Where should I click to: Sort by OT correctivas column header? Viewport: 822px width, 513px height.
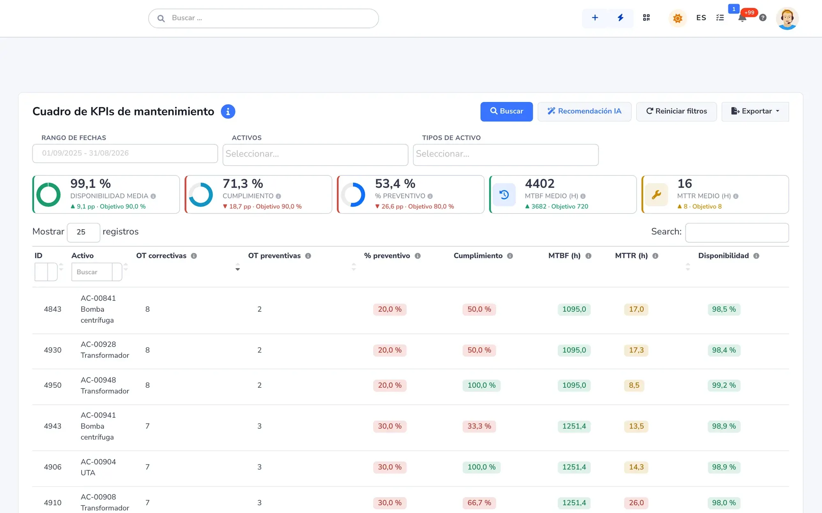coord(161,255)
